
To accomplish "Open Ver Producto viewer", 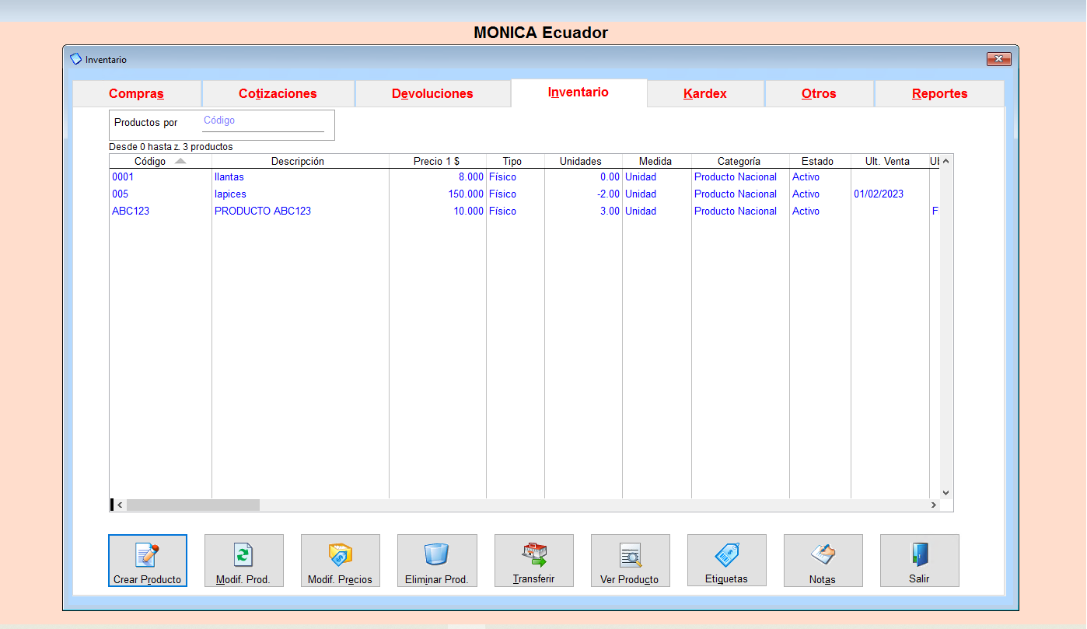I will click(x=631, y=561).
